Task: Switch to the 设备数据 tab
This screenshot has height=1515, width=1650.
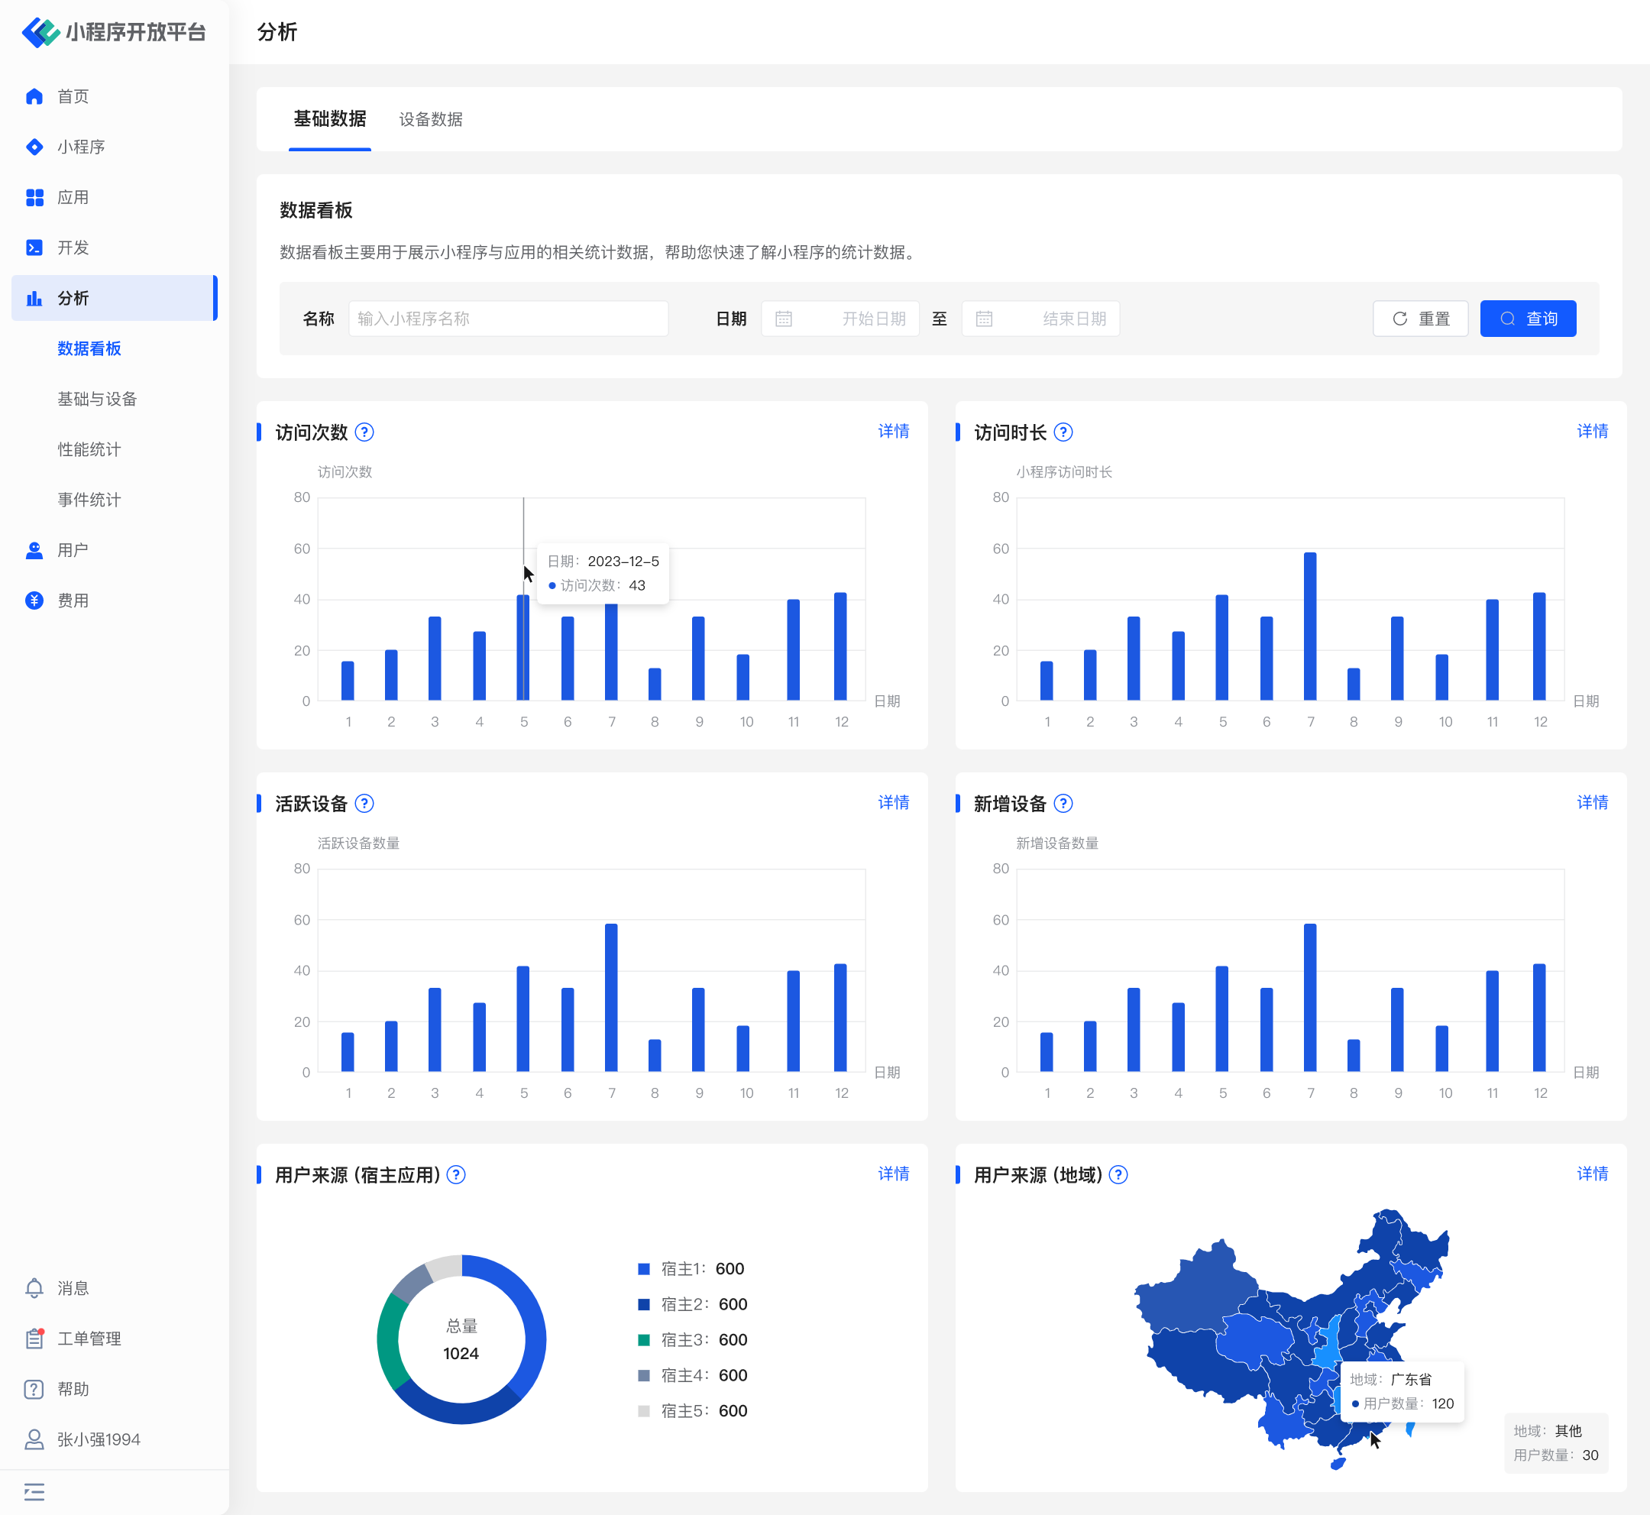Action: click(430, 120)
